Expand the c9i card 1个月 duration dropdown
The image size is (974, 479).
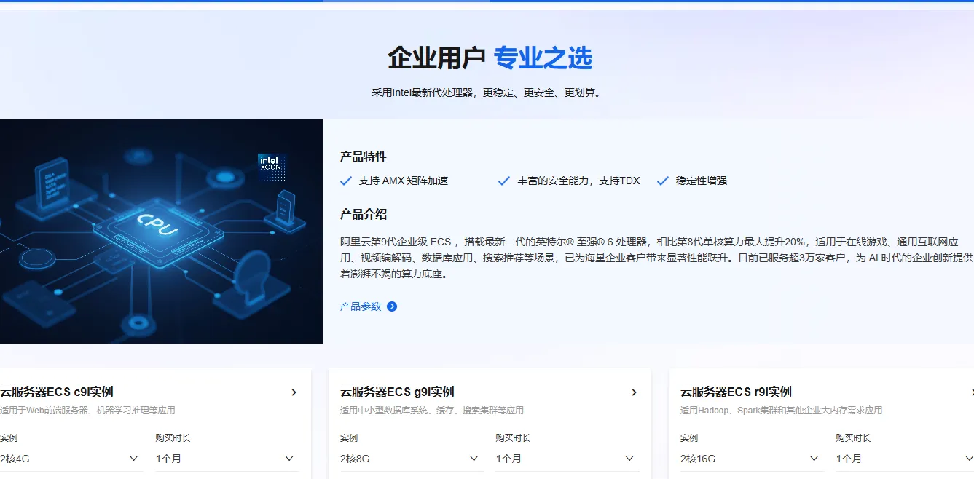click(x=227, y=459)
